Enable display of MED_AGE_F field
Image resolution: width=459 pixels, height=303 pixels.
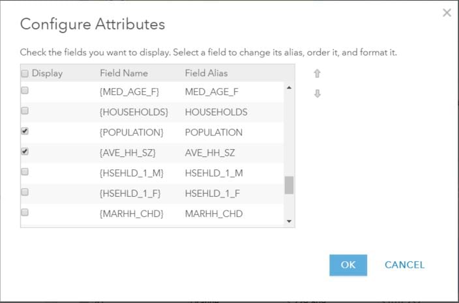point(25,91)
